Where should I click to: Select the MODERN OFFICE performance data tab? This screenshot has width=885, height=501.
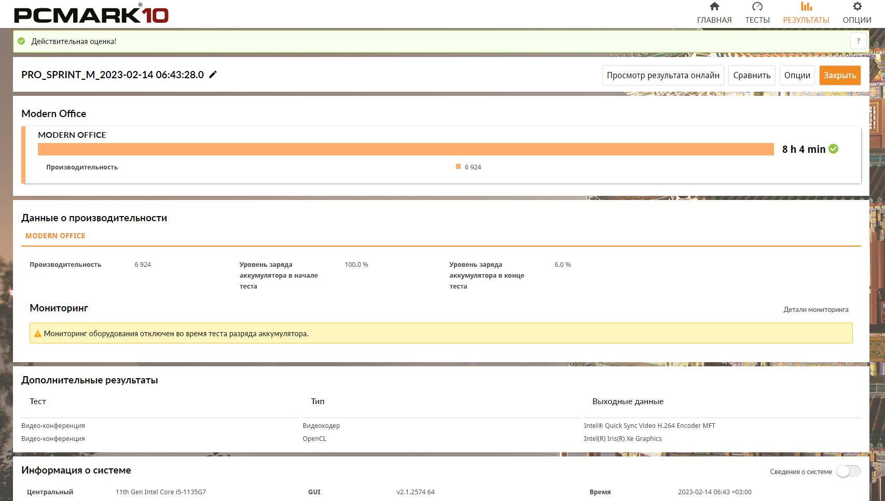(56, 236)
